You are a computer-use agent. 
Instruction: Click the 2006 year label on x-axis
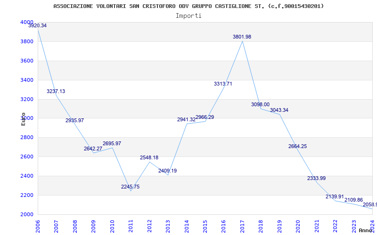tap(38, 226)
